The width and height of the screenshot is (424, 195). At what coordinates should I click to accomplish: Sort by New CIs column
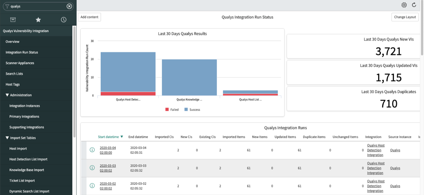[186, 137]
